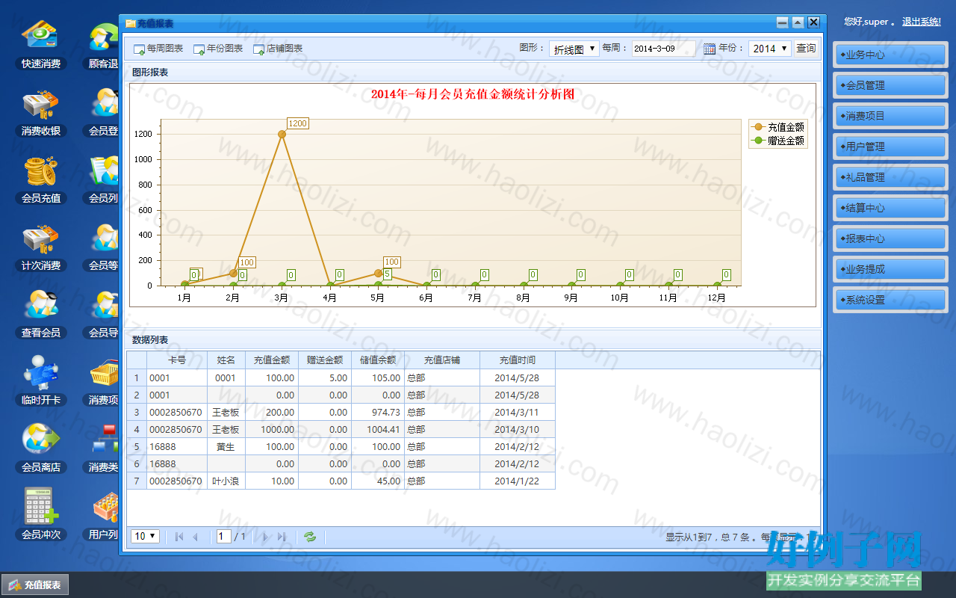Select the row with name 叶小浪
The width and height of the screenshot is (956, 598).
[341, 481]
